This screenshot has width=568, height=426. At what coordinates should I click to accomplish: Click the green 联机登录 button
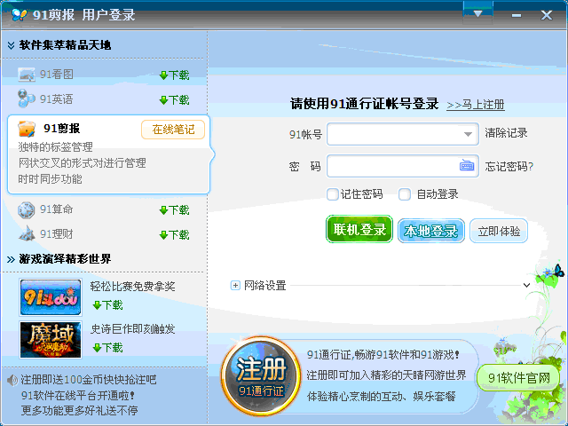[359, 229]
